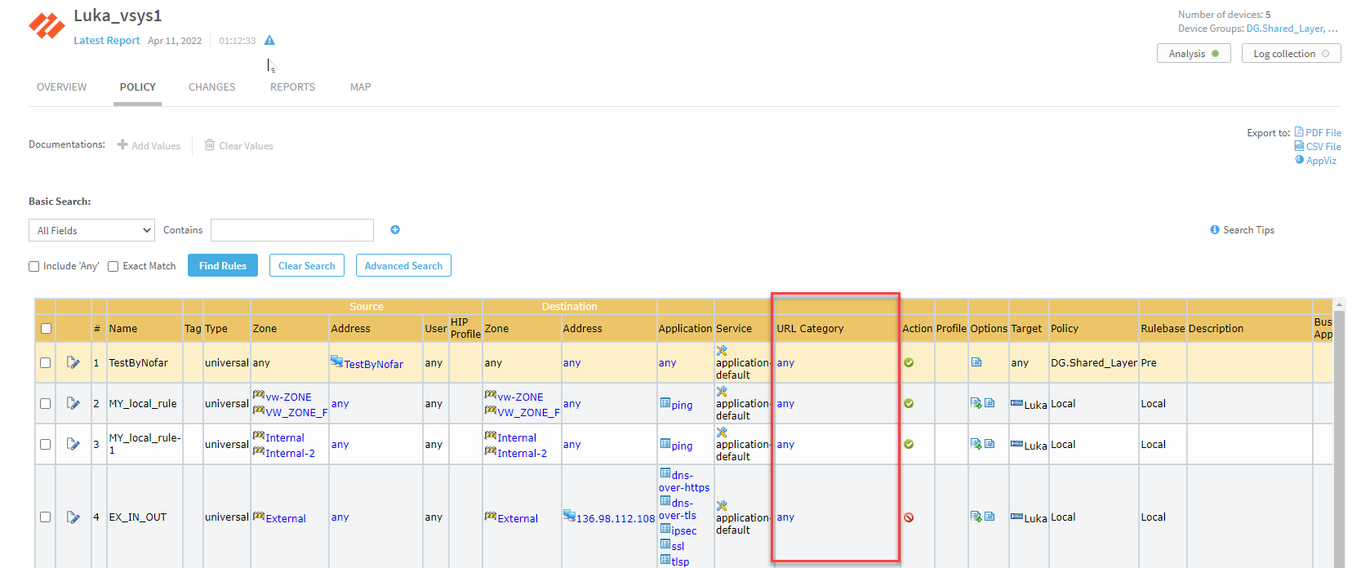Enable the Include 'Any' checkbox
The image size is (1352, 568).
click(x=34, y=266)
